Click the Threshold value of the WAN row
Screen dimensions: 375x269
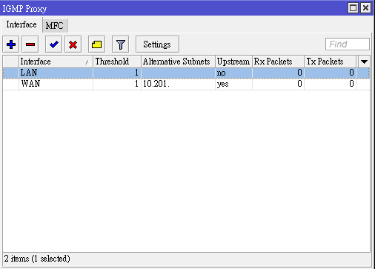[117, 84]
